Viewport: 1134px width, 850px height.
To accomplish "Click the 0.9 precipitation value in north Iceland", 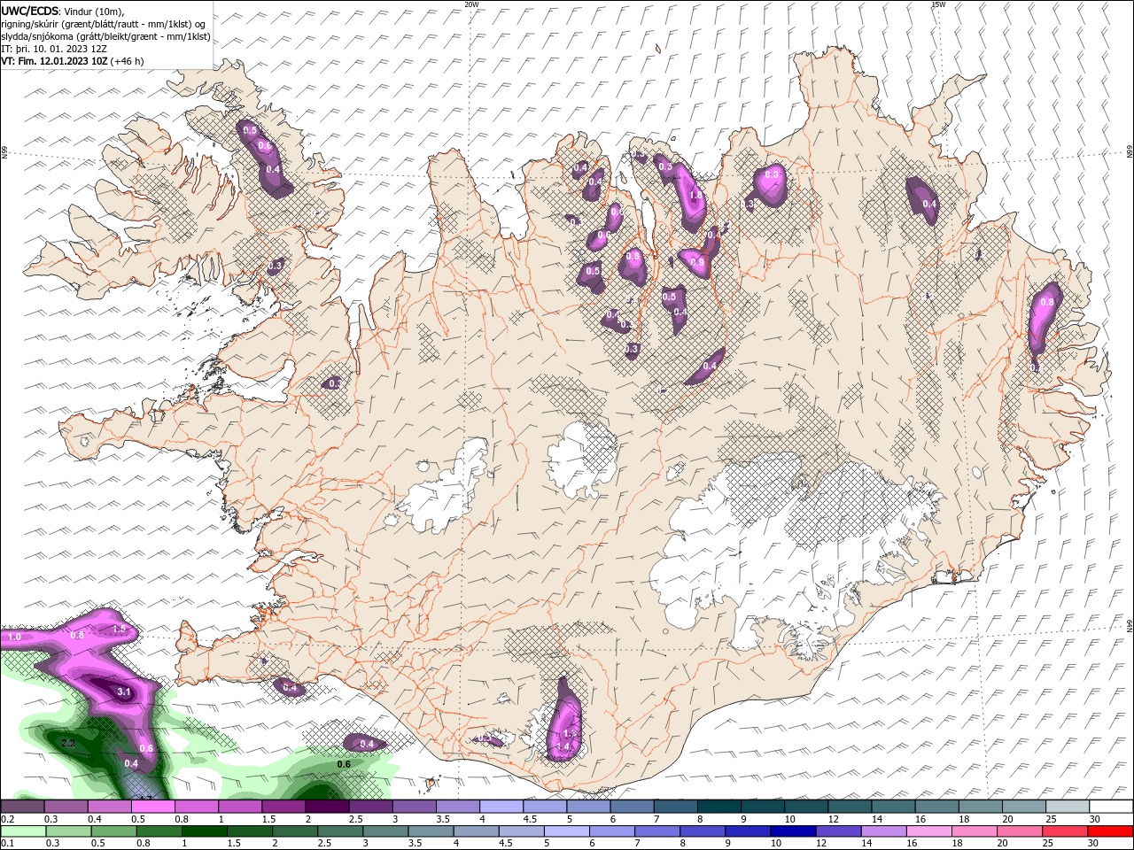I will tap(696, 262).
